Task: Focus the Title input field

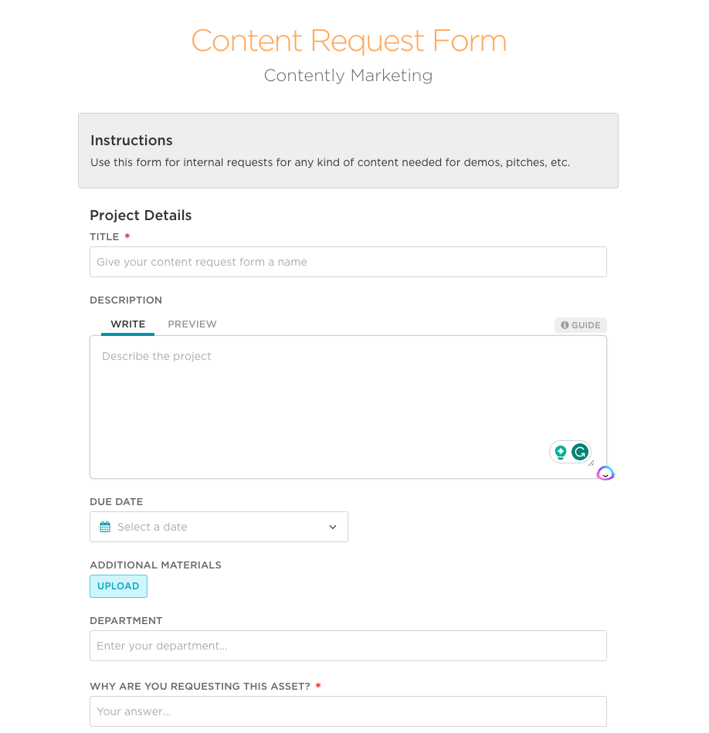Action: (348, 262)
